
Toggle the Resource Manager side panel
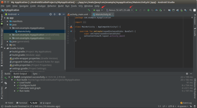point(2,38)
